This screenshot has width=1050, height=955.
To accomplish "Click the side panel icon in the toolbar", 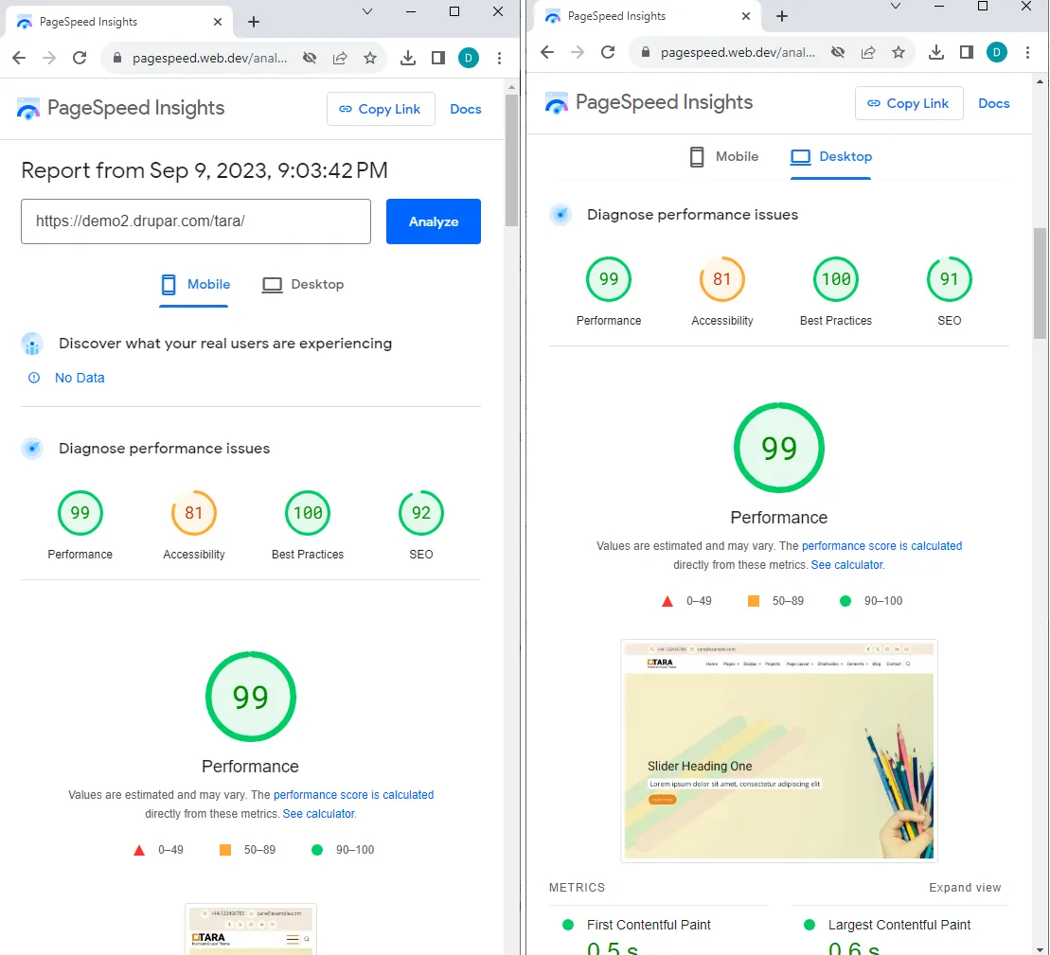I will 437,58.
